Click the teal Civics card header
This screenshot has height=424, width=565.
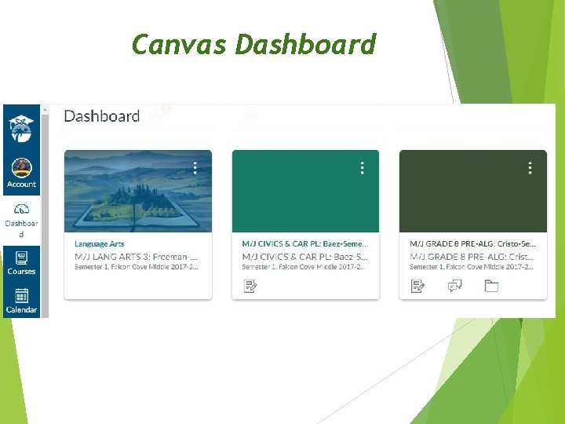pyautogui.click(x=305, y=191)
